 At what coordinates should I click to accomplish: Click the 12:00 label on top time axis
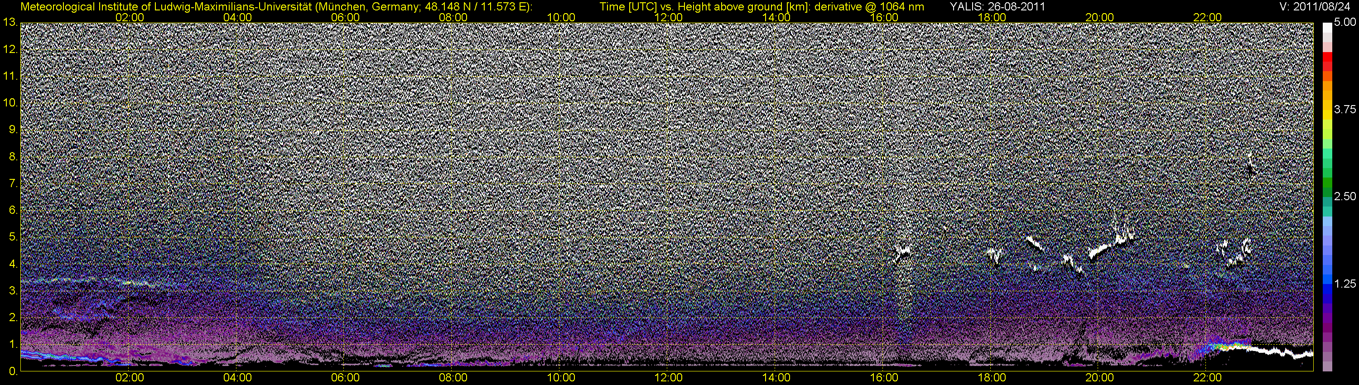669,17
